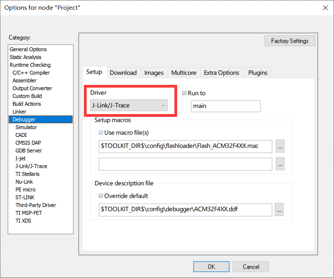Switch to the Download tab
Image resolution: width=334 pixels, height=278 pixels.
(123, 73)
